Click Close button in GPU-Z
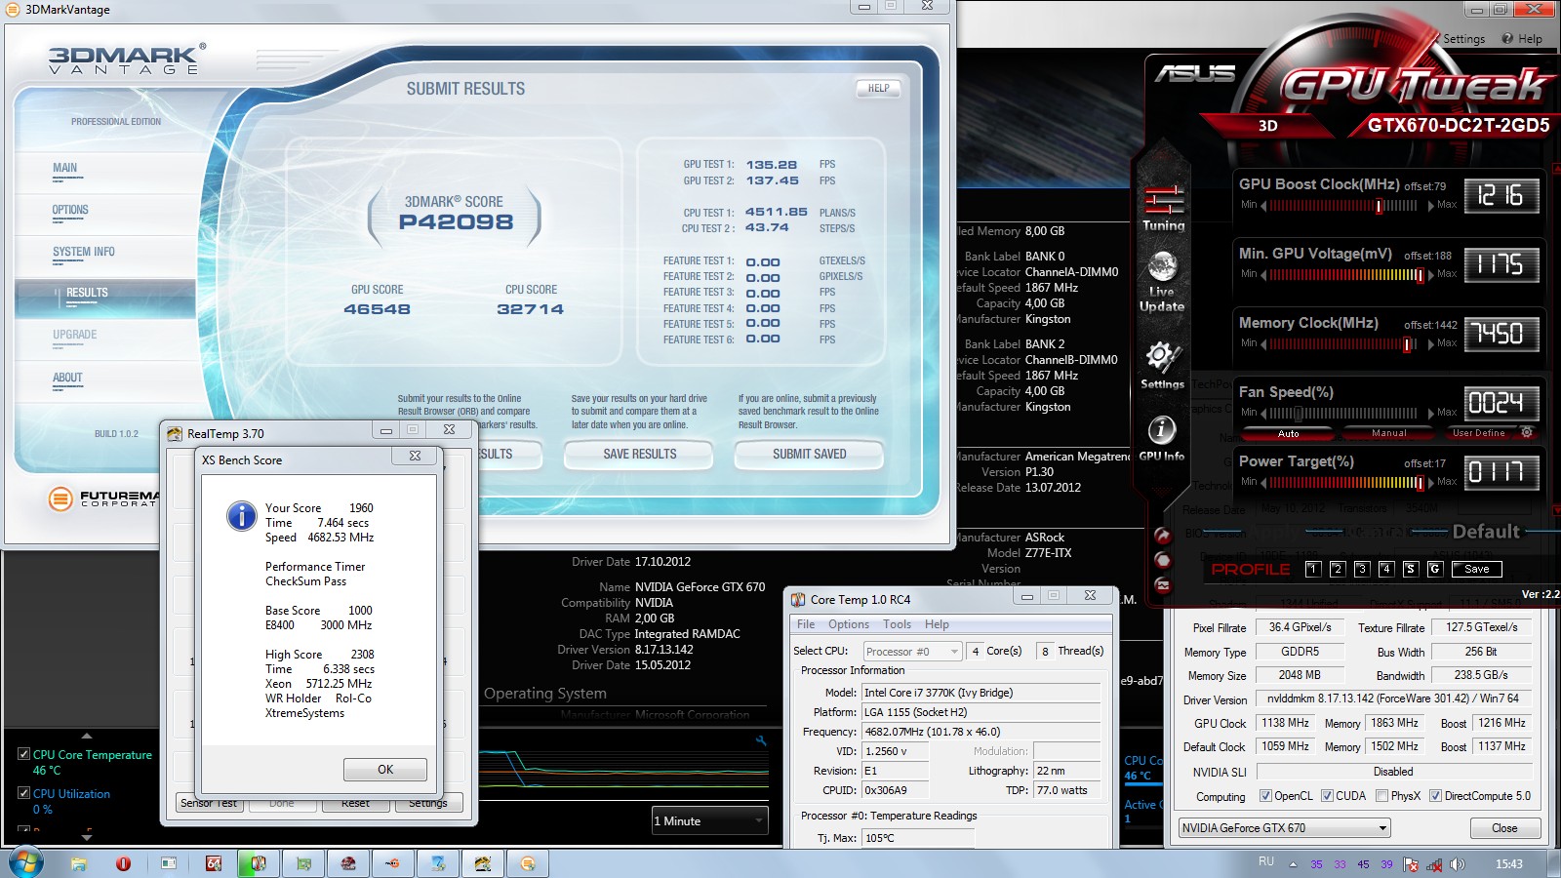 [1504, 828]
